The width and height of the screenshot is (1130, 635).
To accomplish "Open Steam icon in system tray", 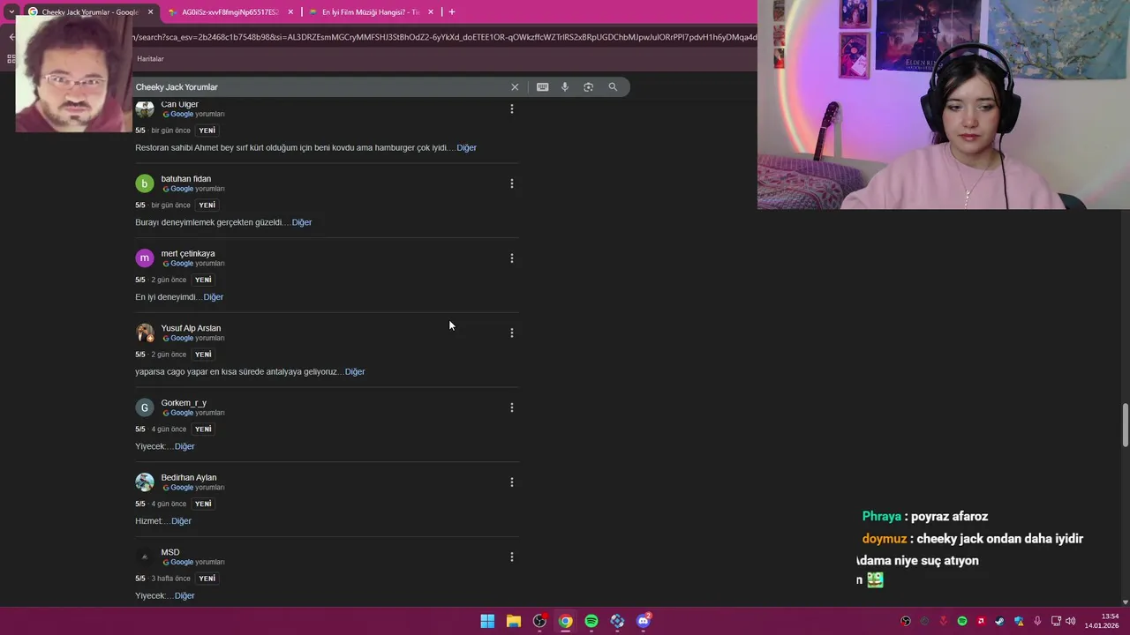I will point(999,621).
